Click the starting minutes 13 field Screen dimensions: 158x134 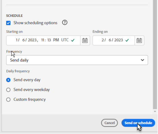tap(49, 40)
